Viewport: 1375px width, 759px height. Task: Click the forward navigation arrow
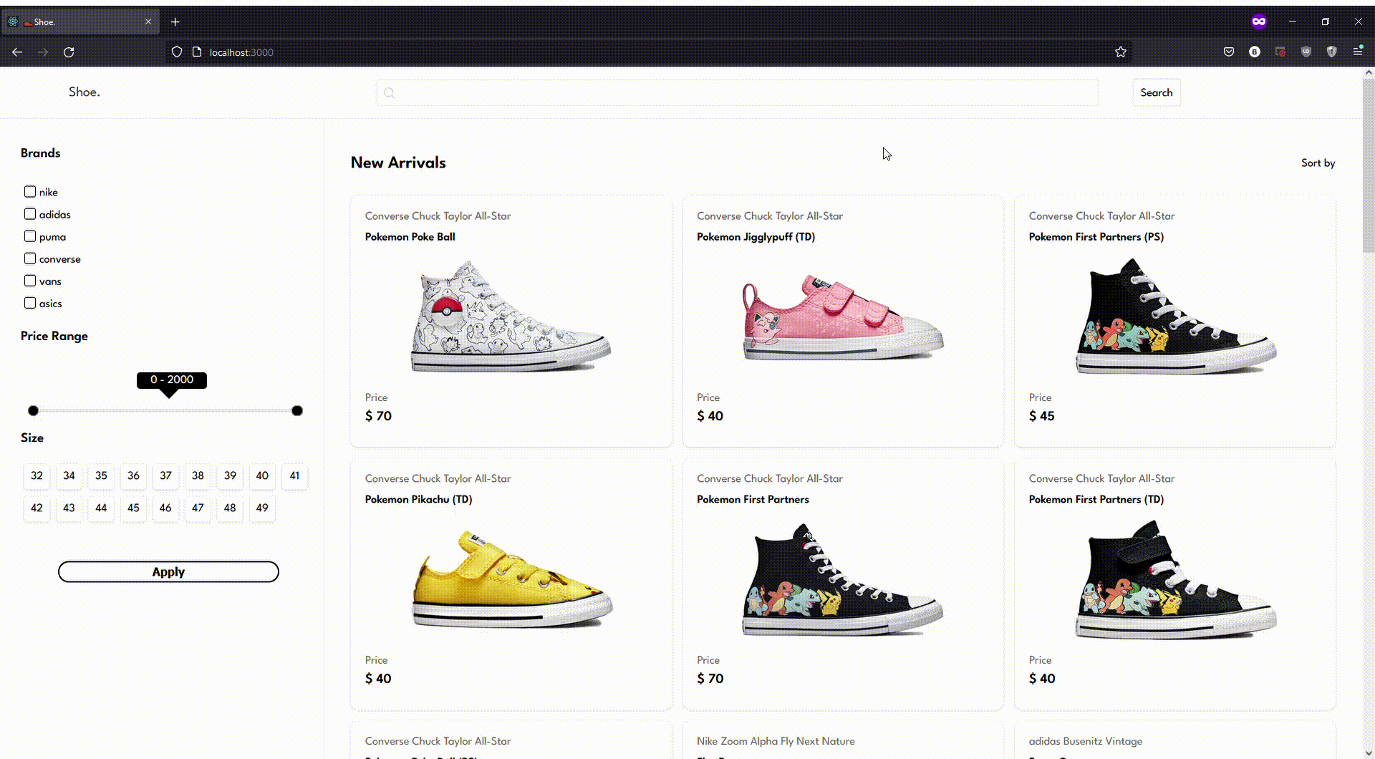(x=43, y=52)
